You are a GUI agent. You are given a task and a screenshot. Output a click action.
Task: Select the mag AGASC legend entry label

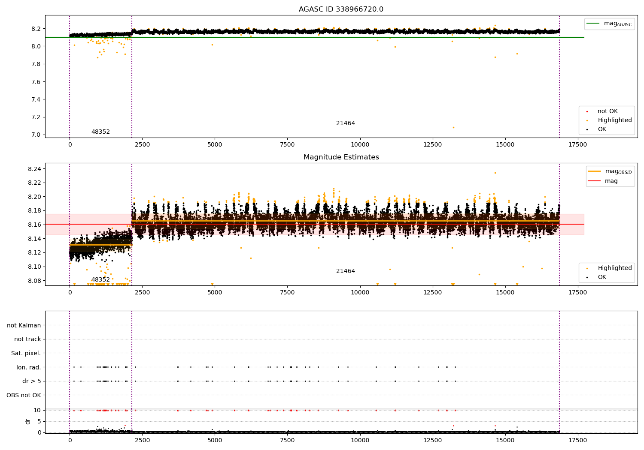618,24
